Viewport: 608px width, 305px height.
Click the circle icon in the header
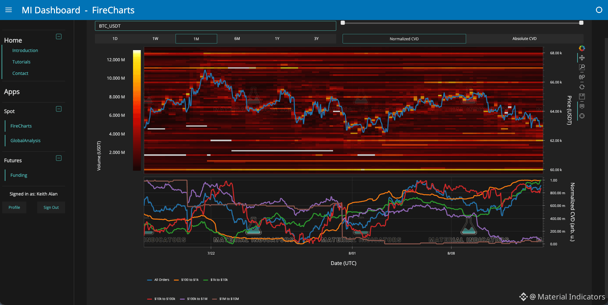[x=599, y=10]
